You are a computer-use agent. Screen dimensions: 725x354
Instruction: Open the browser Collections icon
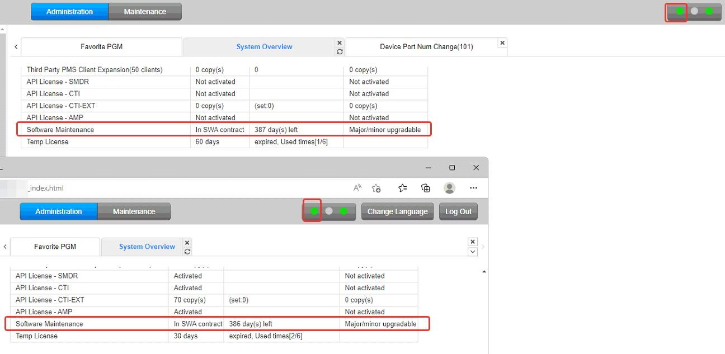point(426,188)
